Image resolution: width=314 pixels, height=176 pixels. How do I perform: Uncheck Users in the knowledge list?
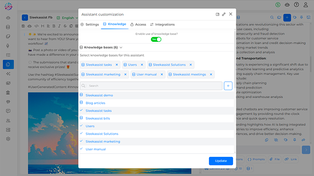157,126
